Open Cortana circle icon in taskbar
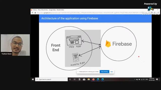 [70, 79]
